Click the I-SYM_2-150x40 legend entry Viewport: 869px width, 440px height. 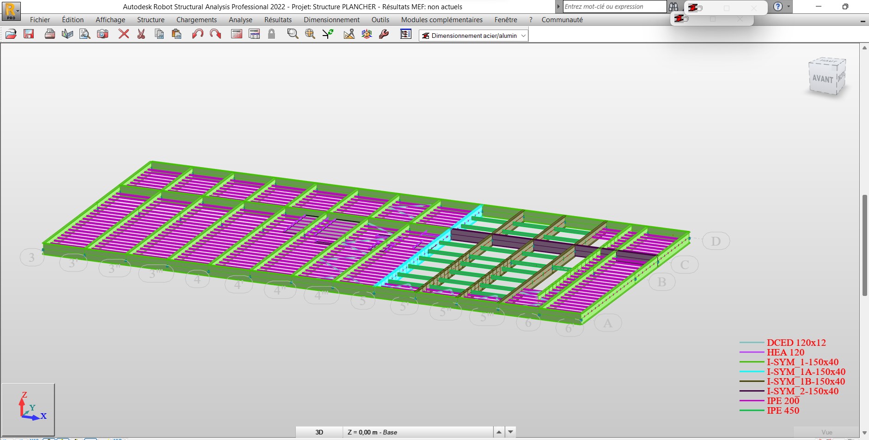tap(802, 391)
